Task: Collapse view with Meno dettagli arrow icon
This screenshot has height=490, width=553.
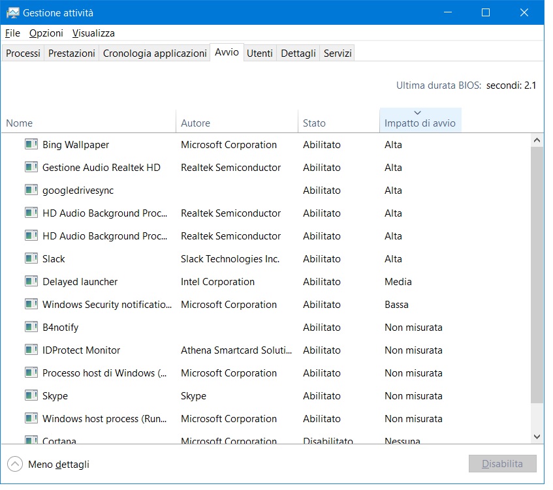Action: (15, 464)
